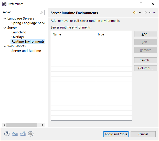Click the horizontal scrollbar thumb in tree
The width and height of the screenshot is (159, 141).
pos(22,125)
